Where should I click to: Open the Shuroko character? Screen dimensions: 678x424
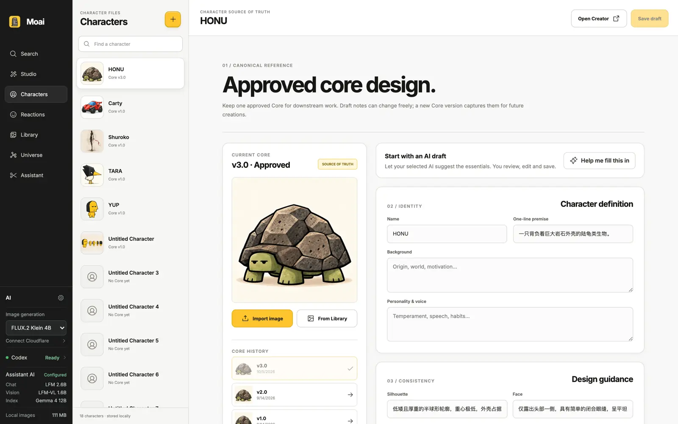pyautogui.click(x=131, y=141)
